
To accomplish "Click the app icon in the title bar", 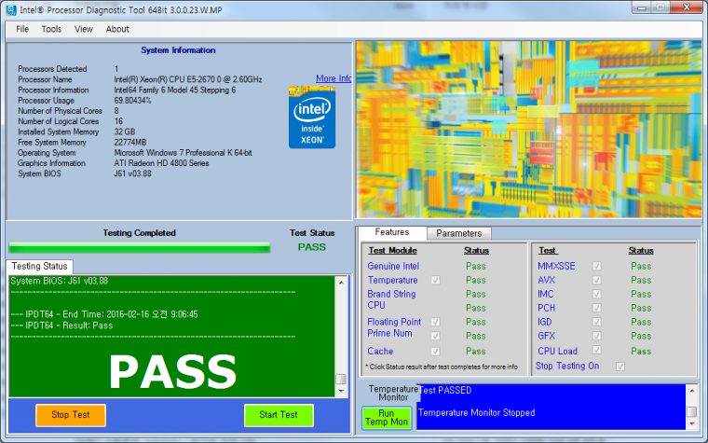I will 10,9.
